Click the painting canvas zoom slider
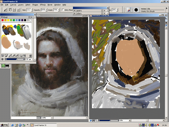Viewport: 169px width, 127px height. point(108,121)
